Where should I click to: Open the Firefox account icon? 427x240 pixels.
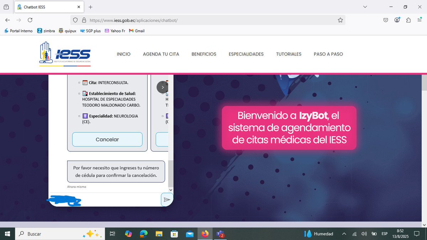[397, 20]
